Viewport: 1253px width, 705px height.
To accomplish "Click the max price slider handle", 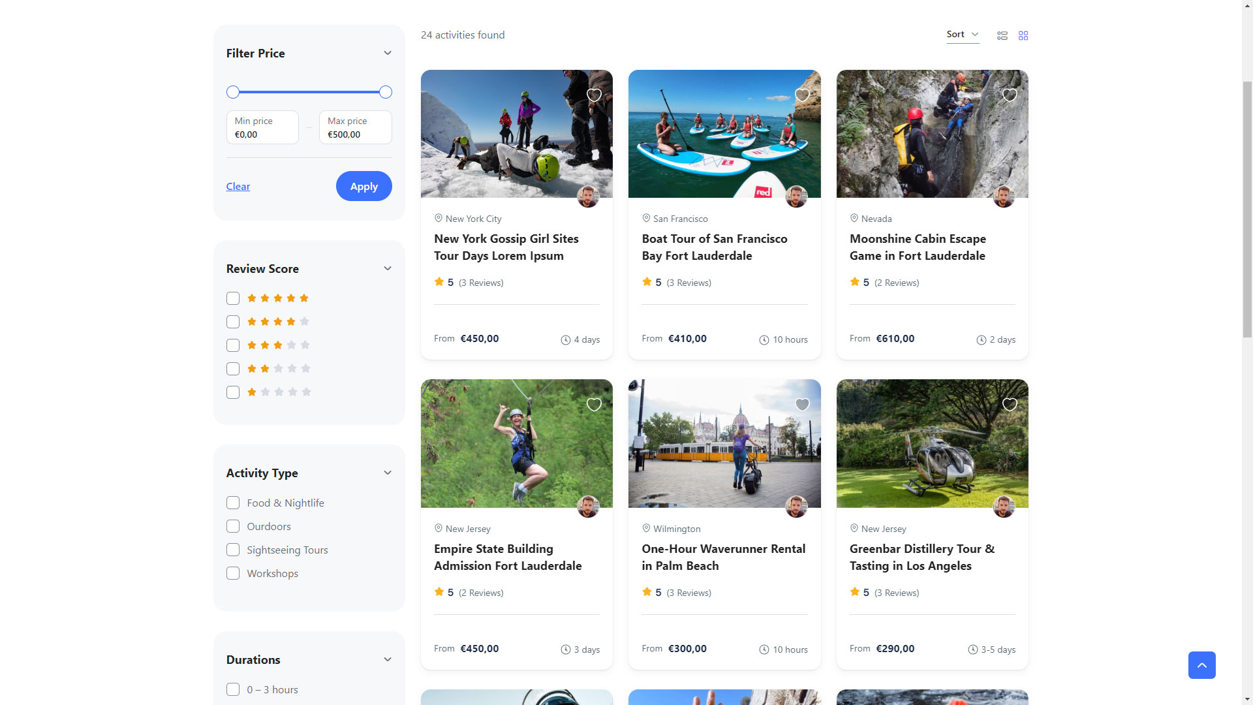I will point(386,92).
